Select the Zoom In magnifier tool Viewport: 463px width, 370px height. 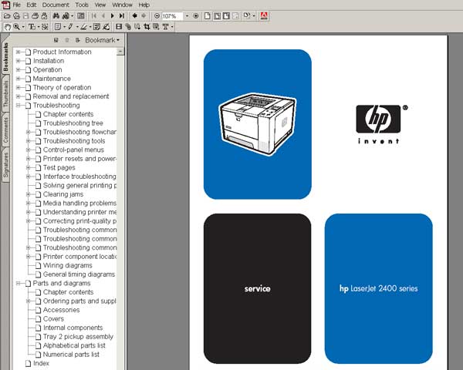(16, 27)
